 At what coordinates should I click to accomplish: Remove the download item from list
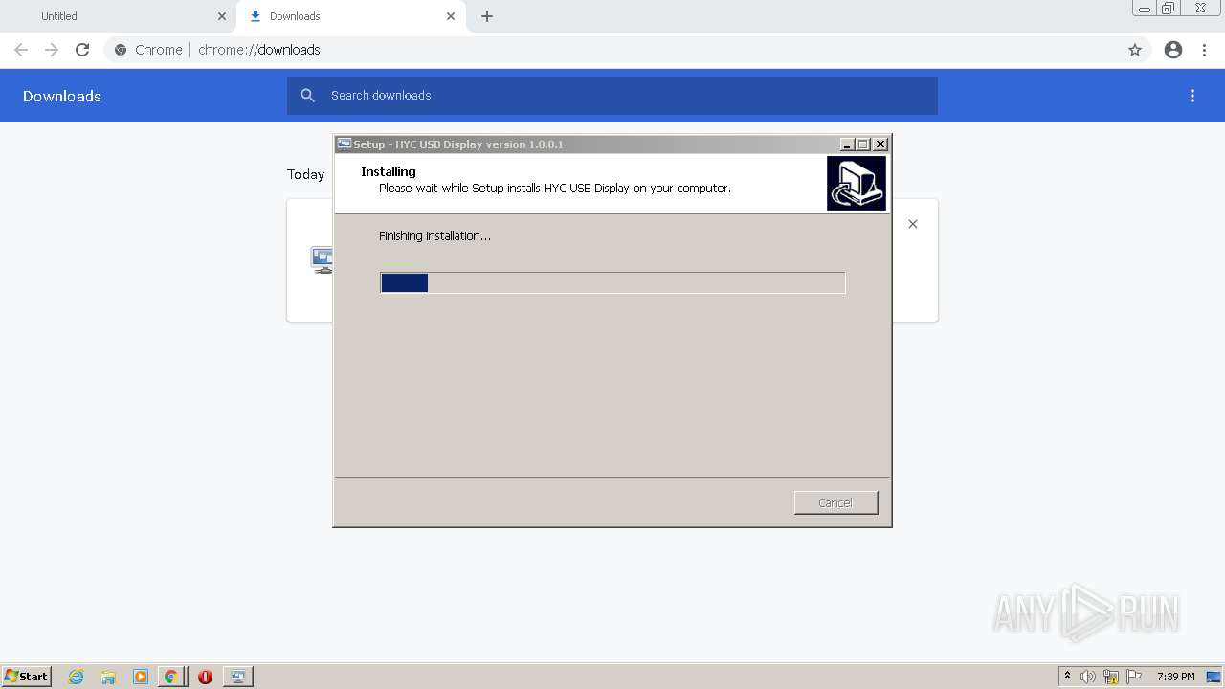(x=913, y=224)
